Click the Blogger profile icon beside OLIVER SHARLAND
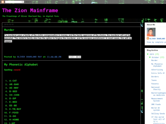Viewport: 166px width, 124px height. click(x=148, y=39)
